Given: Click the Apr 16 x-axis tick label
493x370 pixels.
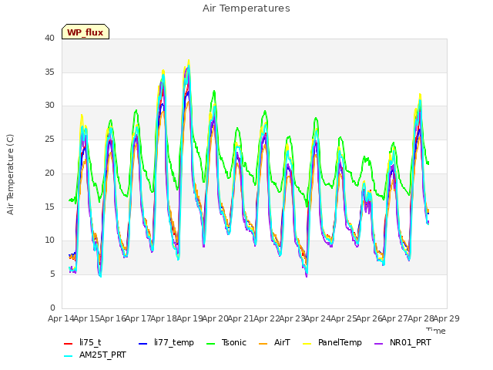Looking at the screenshot, I should pos(112,318).
